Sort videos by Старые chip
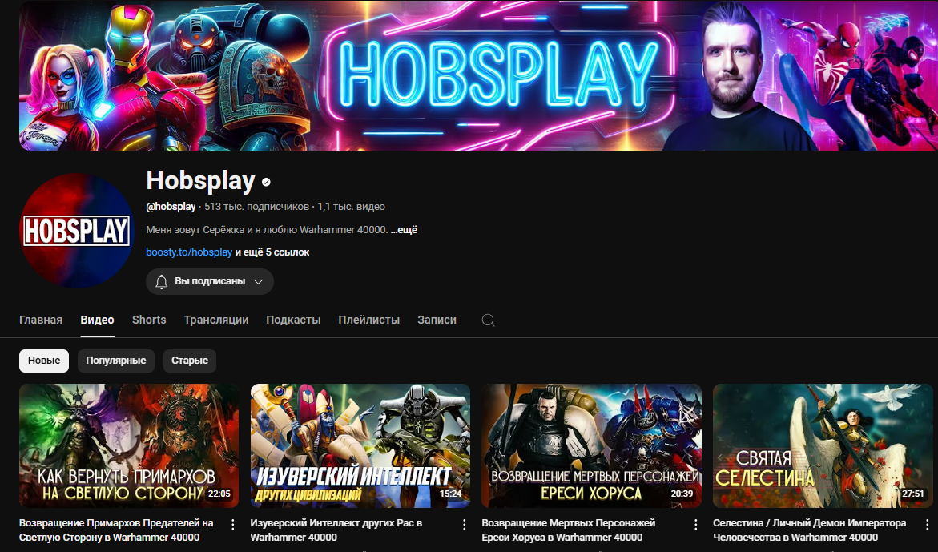Screen dimensions: 938x552 (x=190, y=361)
